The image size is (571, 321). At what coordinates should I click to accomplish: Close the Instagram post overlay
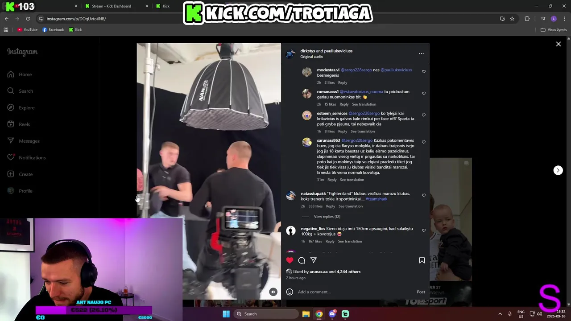pos(558,44)
